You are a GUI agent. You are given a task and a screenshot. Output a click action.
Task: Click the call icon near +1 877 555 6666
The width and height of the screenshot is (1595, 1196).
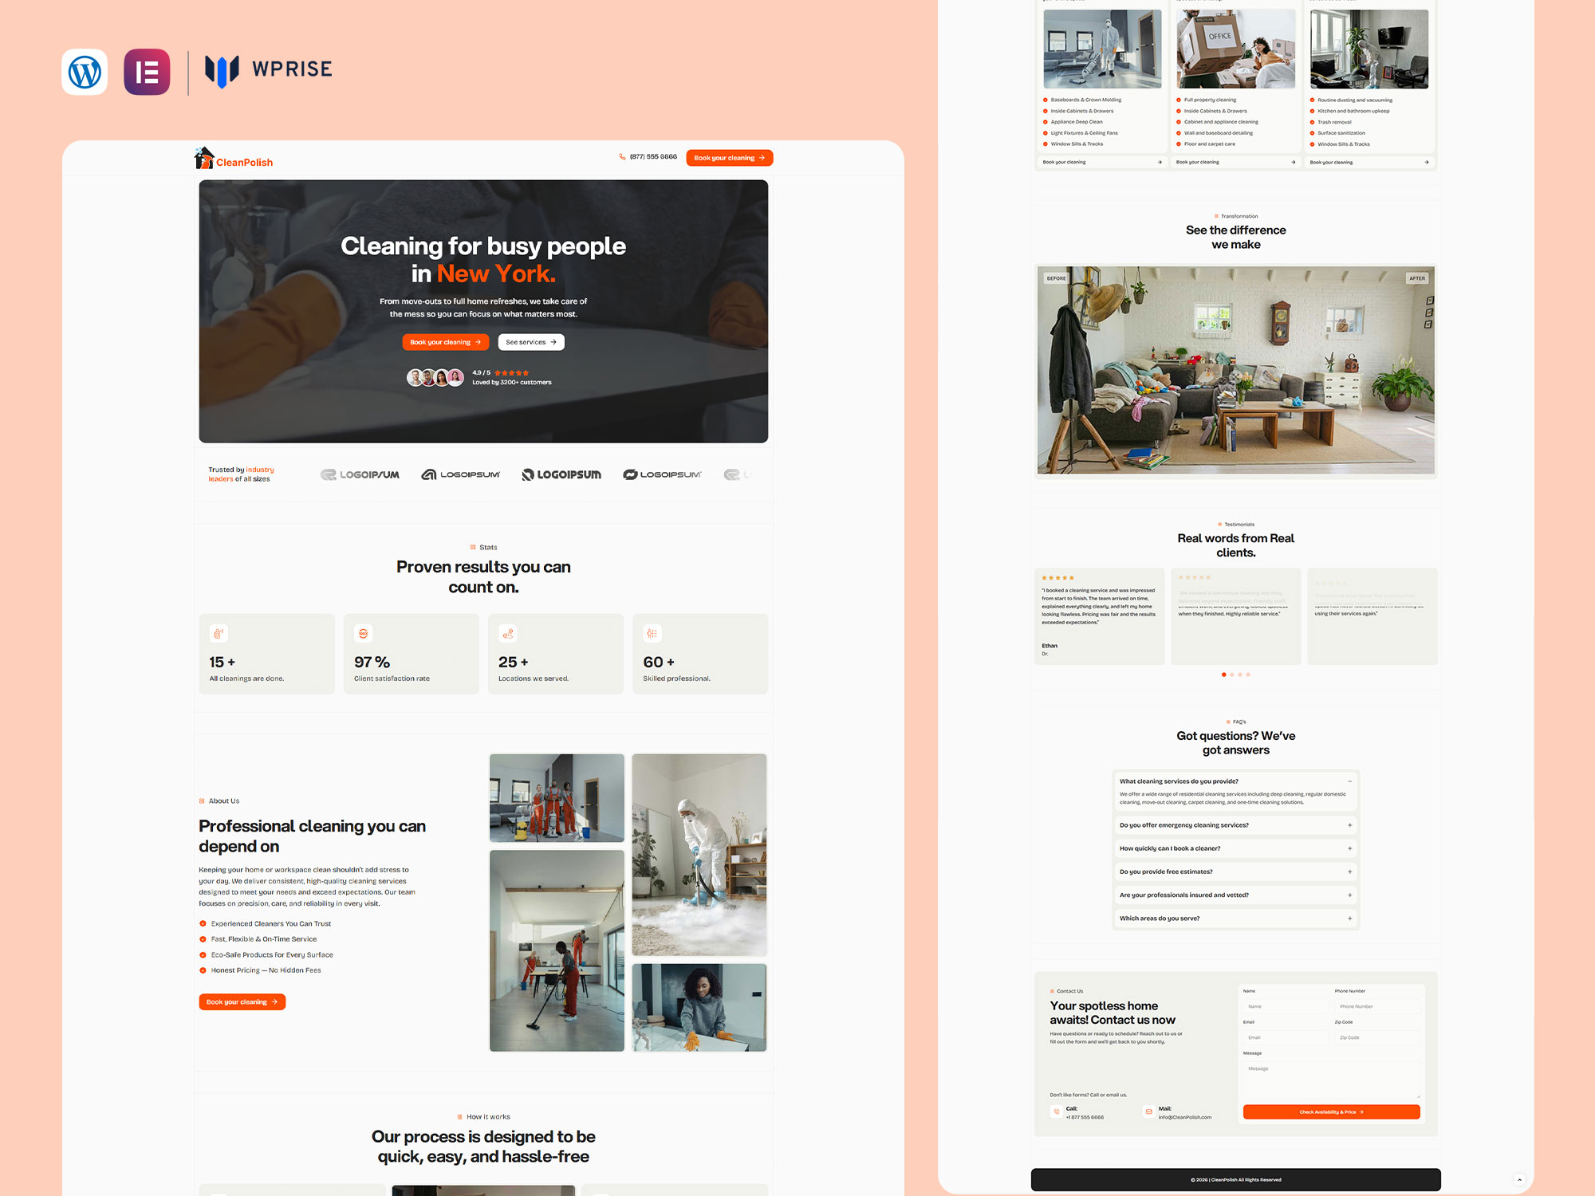point(1057,1111)
